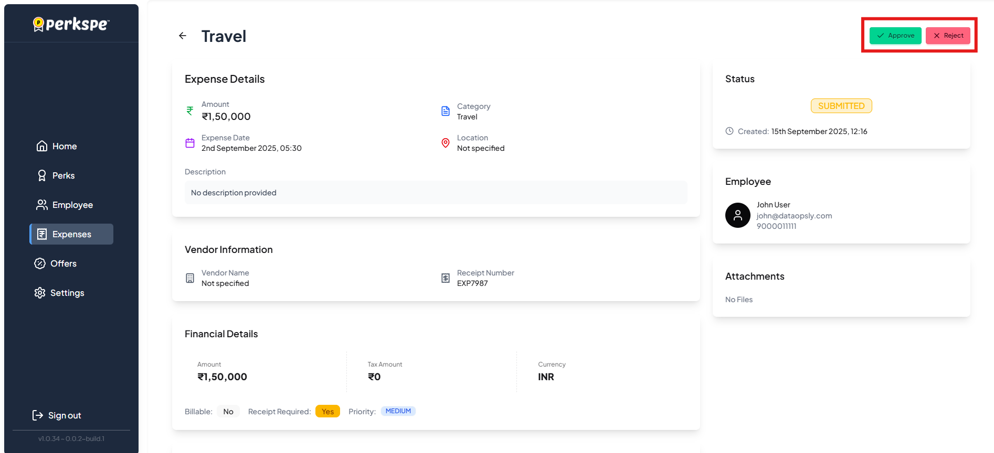Click the Perkspe logo
This screenshot has width=994, height=453.
(71, 24)
